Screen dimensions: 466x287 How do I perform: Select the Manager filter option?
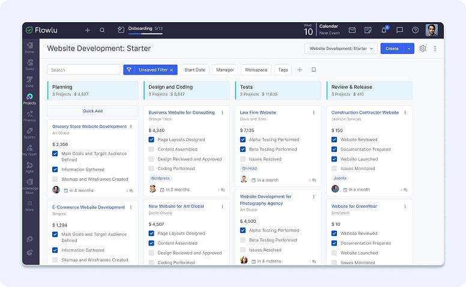[x=225, y=70]
